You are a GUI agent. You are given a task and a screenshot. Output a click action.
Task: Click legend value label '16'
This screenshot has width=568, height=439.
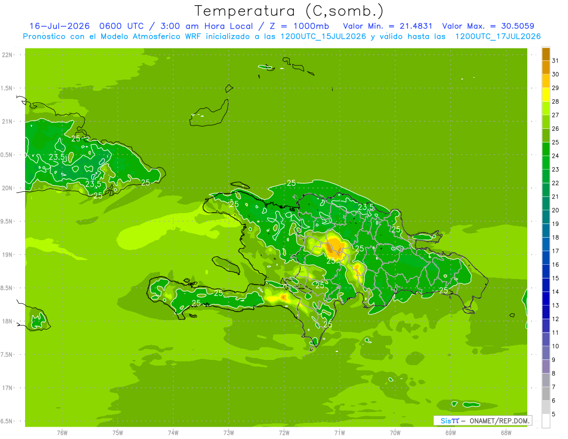[556, 265]
